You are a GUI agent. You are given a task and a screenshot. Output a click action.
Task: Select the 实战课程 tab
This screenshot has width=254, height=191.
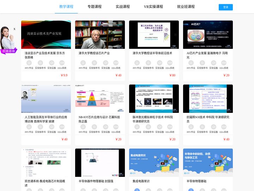coord(123,7)
